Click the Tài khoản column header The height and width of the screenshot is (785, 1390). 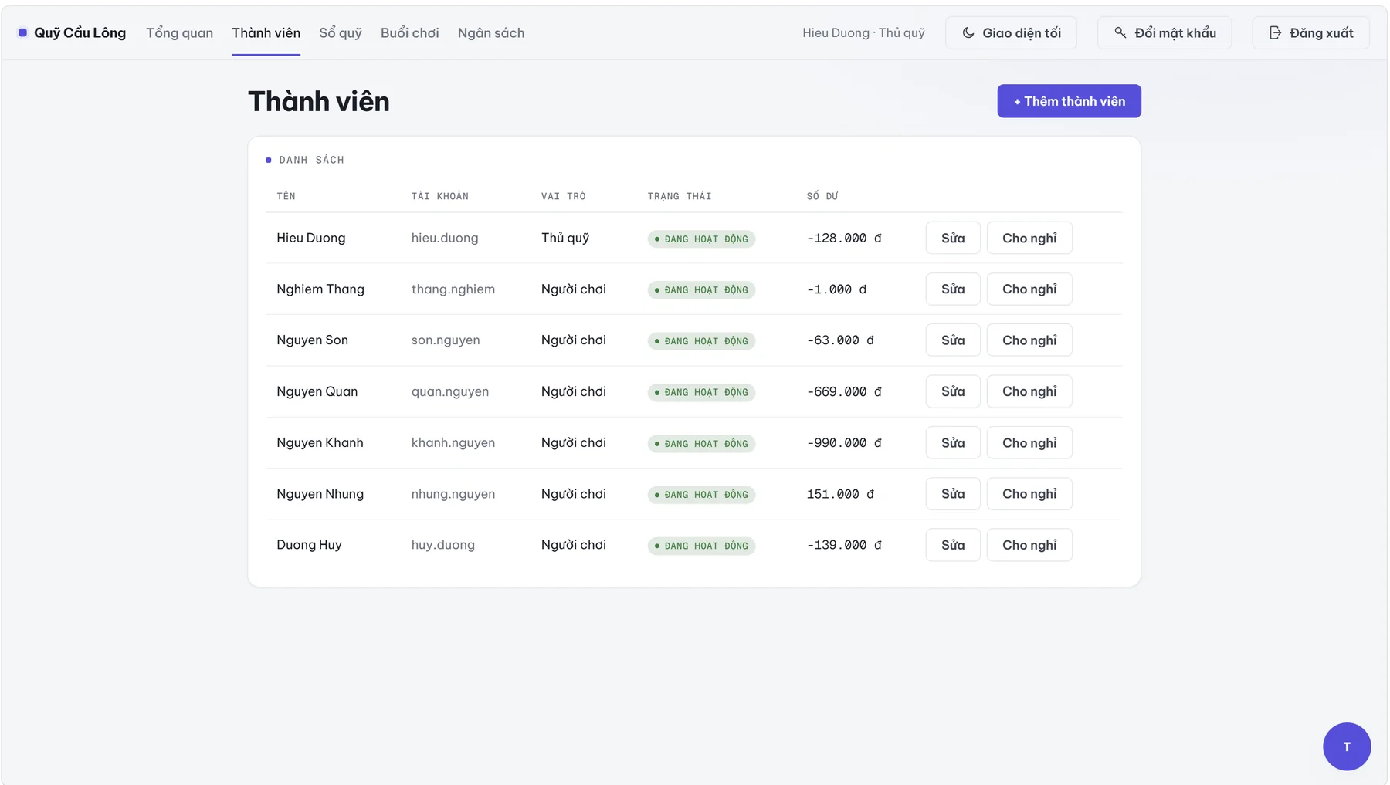440,196
